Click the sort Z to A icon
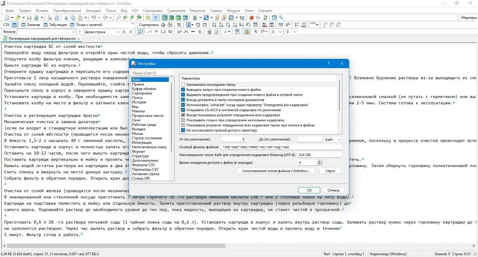 point(221,25)
